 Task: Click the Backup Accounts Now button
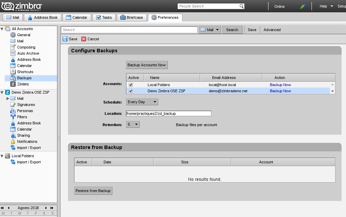(x=147, y=65)
